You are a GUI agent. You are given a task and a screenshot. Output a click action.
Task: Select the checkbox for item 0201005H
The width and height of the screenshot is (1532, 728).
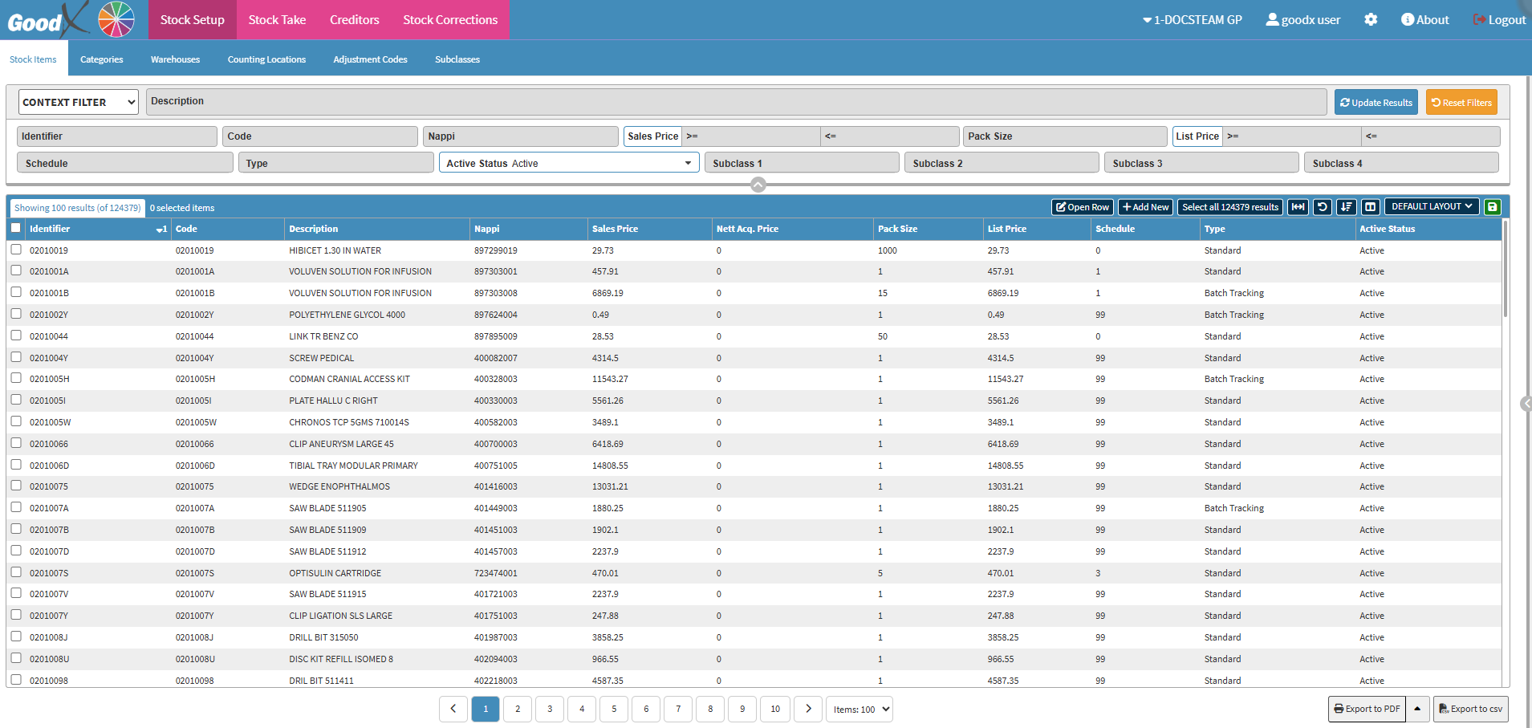pos(16,378)
